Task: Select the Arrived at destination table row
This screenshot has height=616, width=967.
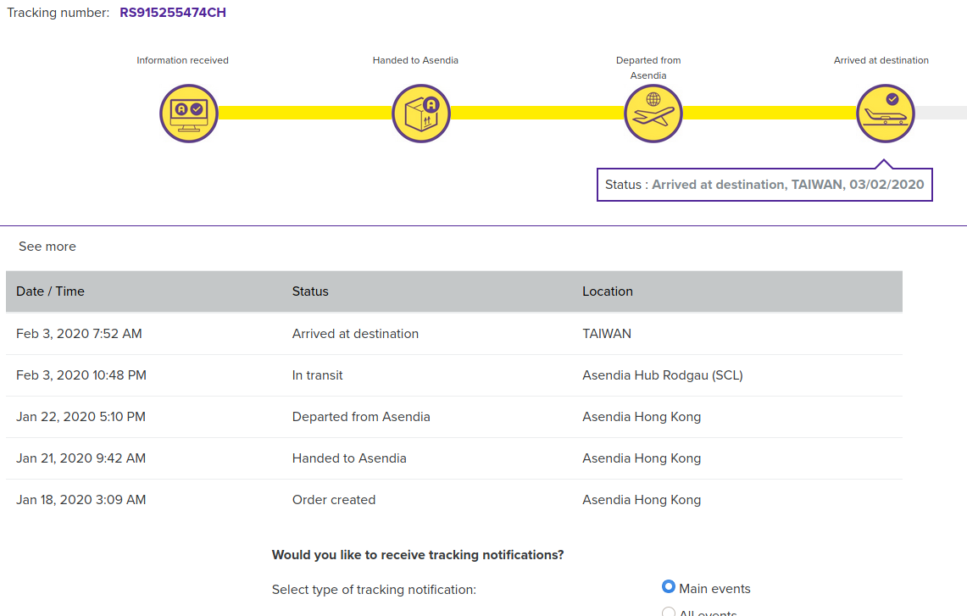Action: (355, 334)
